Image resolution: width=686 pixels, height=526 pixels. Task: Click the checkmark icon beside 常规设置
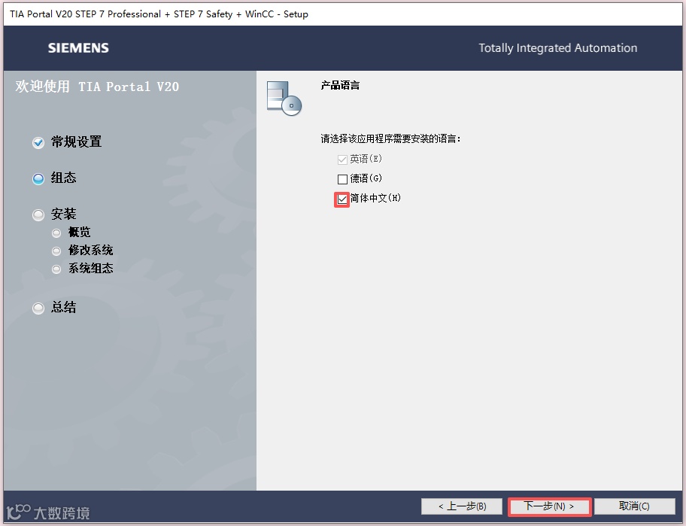click(38, 143)
